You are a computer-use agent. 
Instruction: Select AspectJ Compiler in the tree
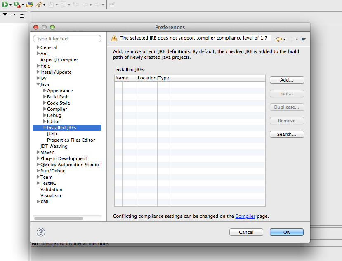[x=59, y=60]
